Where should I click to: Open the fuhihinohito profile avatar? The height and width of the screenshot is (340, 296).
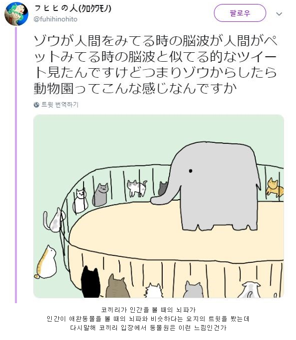point(16,14)
